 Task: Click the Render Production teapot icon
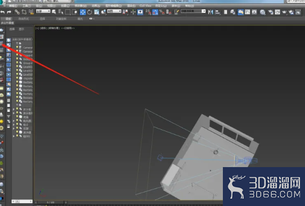[284, 12]
